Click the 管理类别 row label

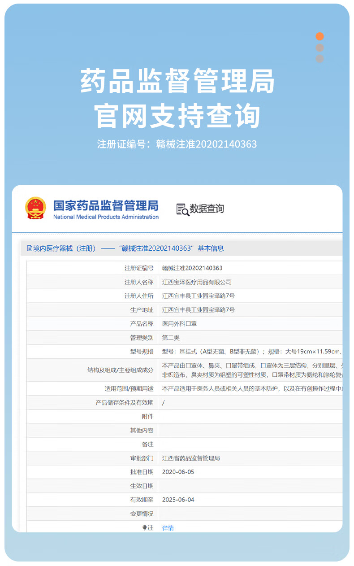tap(142, 338)
